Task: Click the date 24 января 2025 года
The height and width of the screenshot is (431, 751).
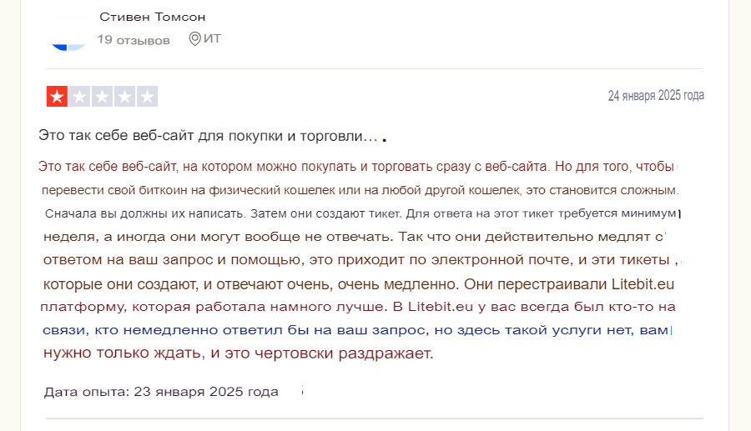Action: point(656,95)
